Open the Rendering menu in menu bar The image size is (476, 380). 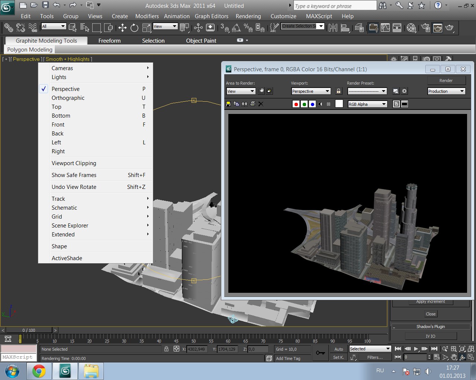click(248, 16)
